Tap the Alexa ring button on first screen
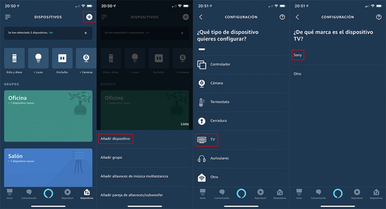The width and height of the screenshot is (386, 209). [x=48, y=194]
